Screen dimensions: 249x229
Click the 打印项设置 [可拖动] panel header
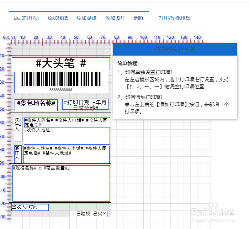(175, 49)
